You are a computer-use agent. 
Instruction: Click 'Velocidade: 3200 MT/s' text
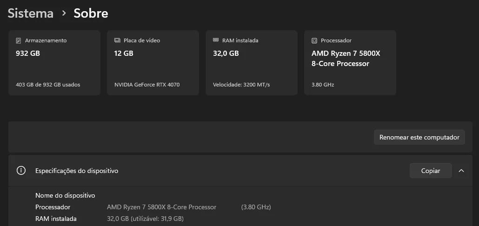pos(241,85)
